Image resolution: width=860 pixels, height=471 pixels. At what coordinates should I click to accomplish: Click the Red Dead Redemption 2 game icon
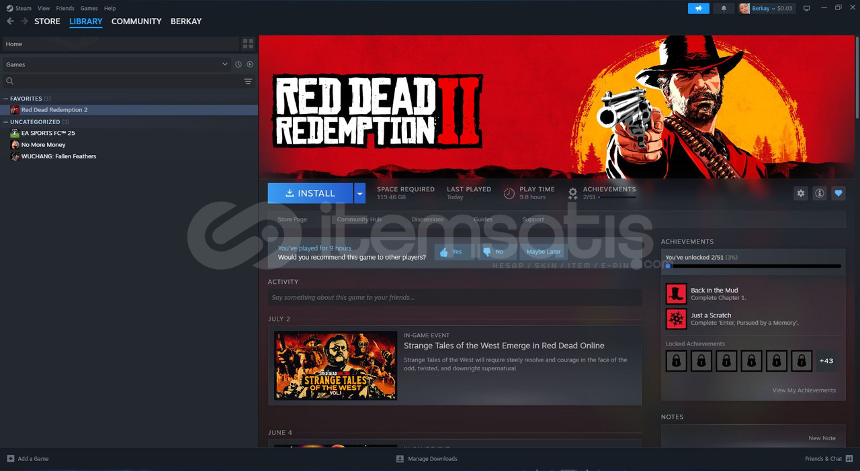(15, 109)
